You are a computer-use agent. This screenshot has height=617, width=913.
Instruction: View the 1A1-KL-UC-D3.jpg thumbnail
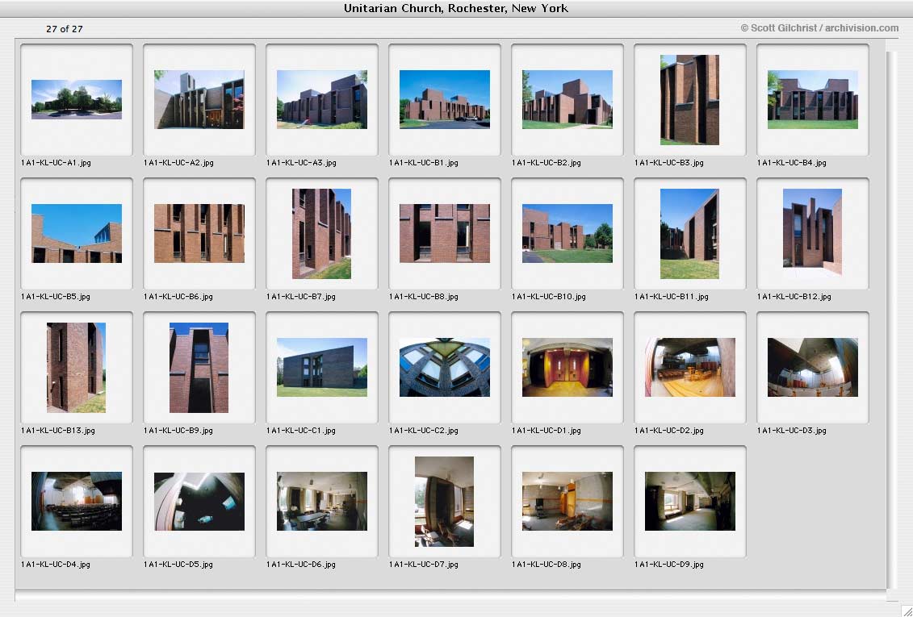coord(813,368)
